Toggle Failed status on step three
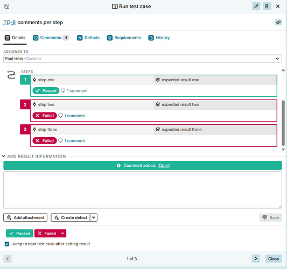287x269 pixels. (45, 140)
